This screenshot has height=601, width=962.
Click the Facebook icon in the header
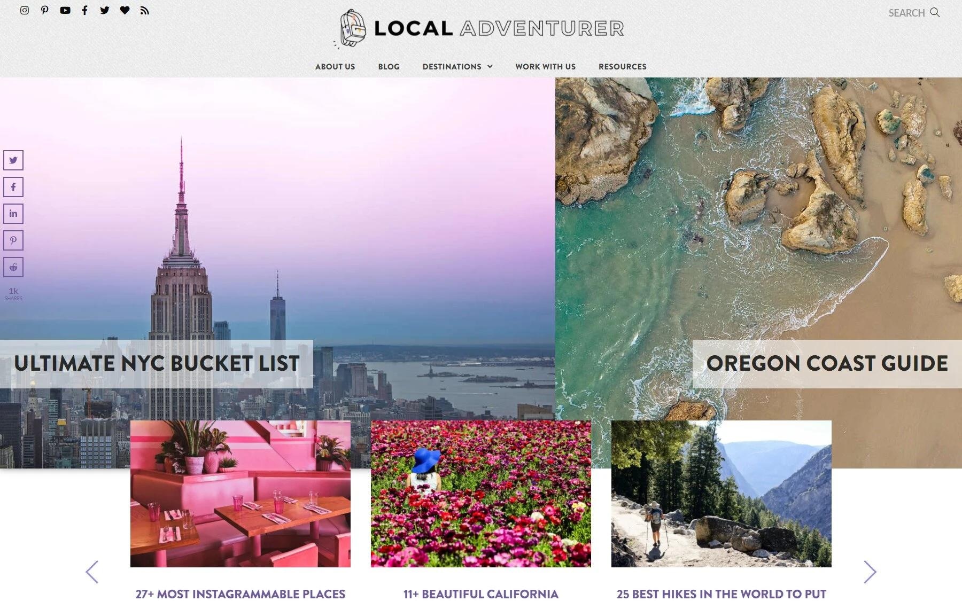(84, 10)
